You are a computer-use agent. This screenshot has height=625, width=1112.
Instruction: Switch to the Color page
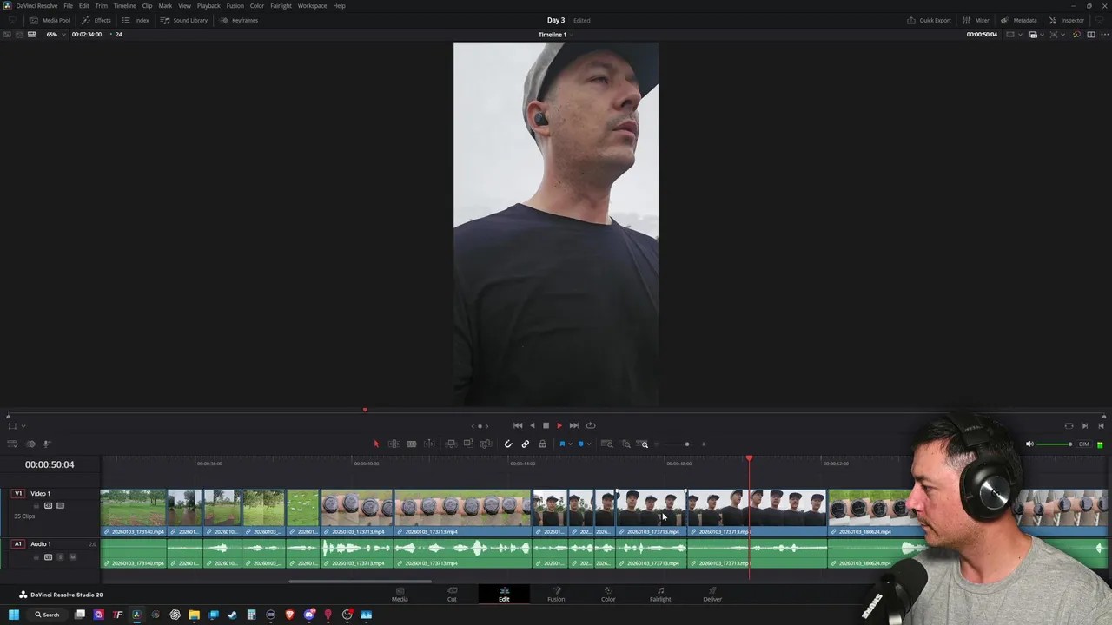[608, 595]
